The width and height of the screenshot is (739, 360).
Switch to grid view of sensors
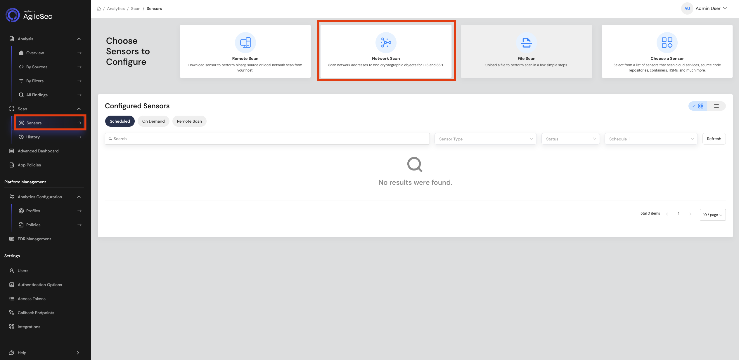point(698,106)
